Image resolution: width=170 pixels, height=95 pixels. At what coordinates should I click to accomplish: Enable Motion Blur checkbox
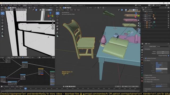click(x=146, y=82)
